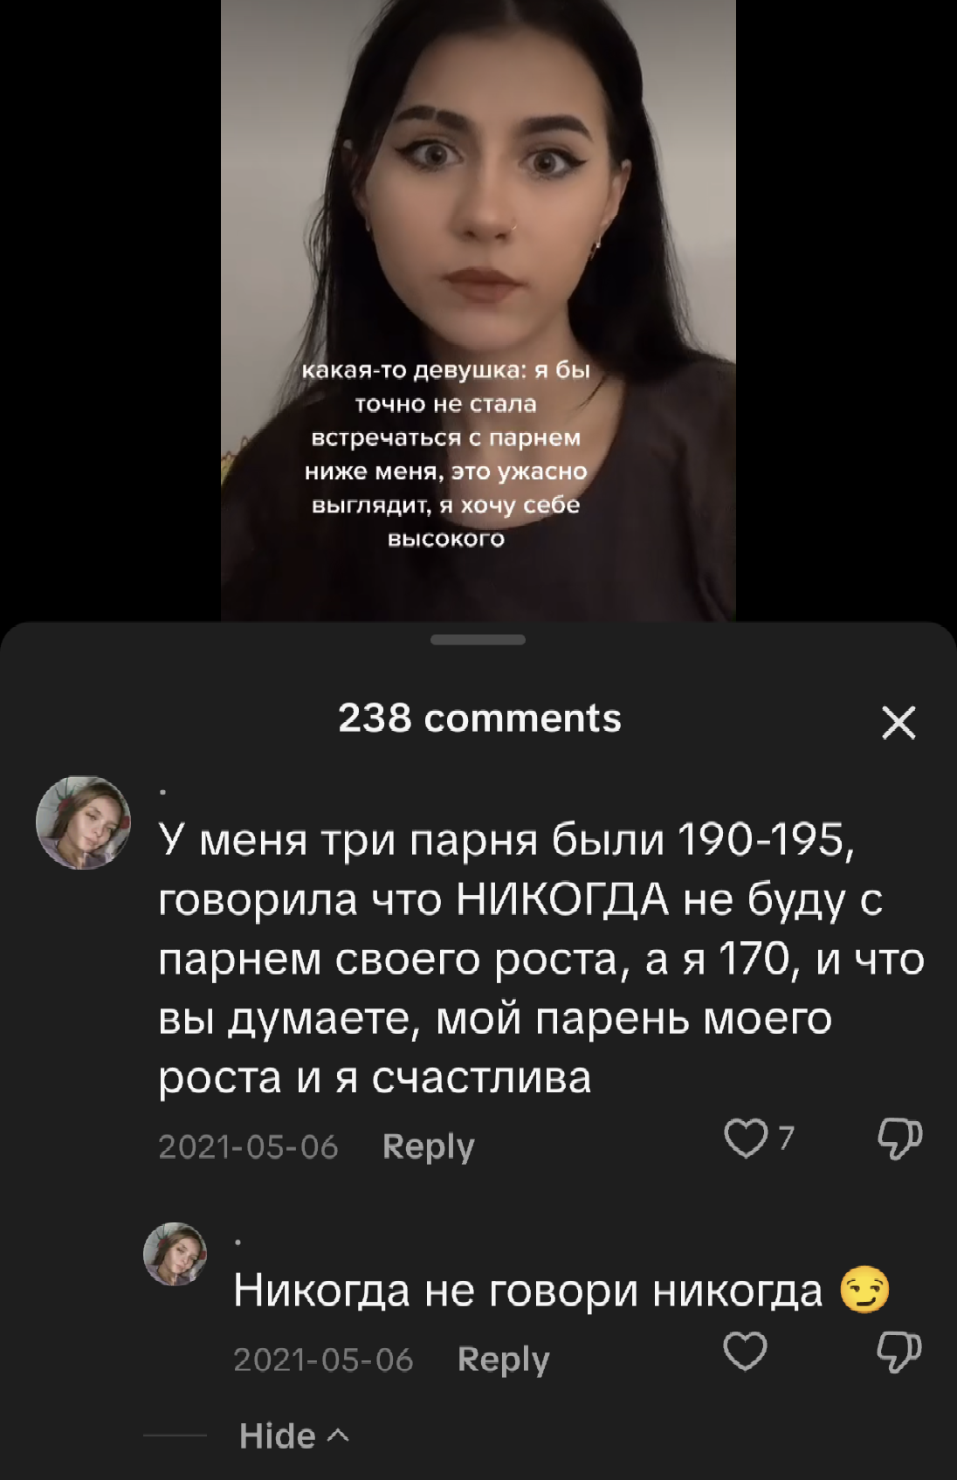
Task: Like the reply 'Никогда не говори никогда'
Action: point(746,1351)
